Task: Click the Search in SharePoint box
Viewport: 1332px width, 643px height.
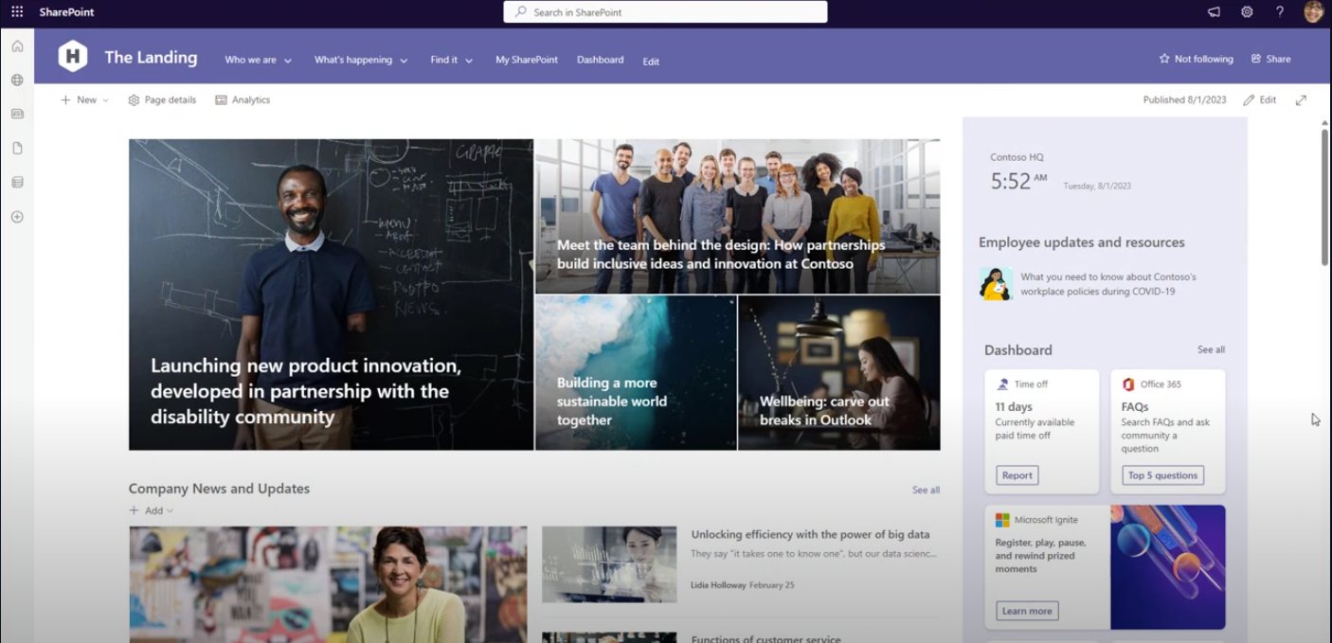Action: point(665,12)
